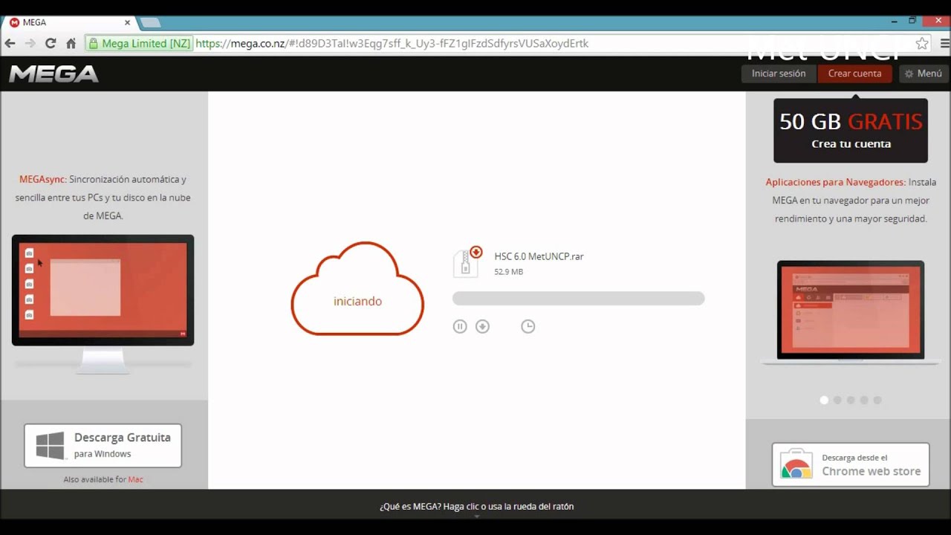Select the third carousel dot

(x=851, y=400)
